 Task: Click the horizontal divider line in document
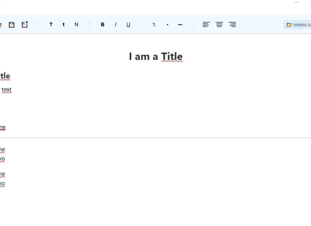pyautogui.click(x=155, y=137)
